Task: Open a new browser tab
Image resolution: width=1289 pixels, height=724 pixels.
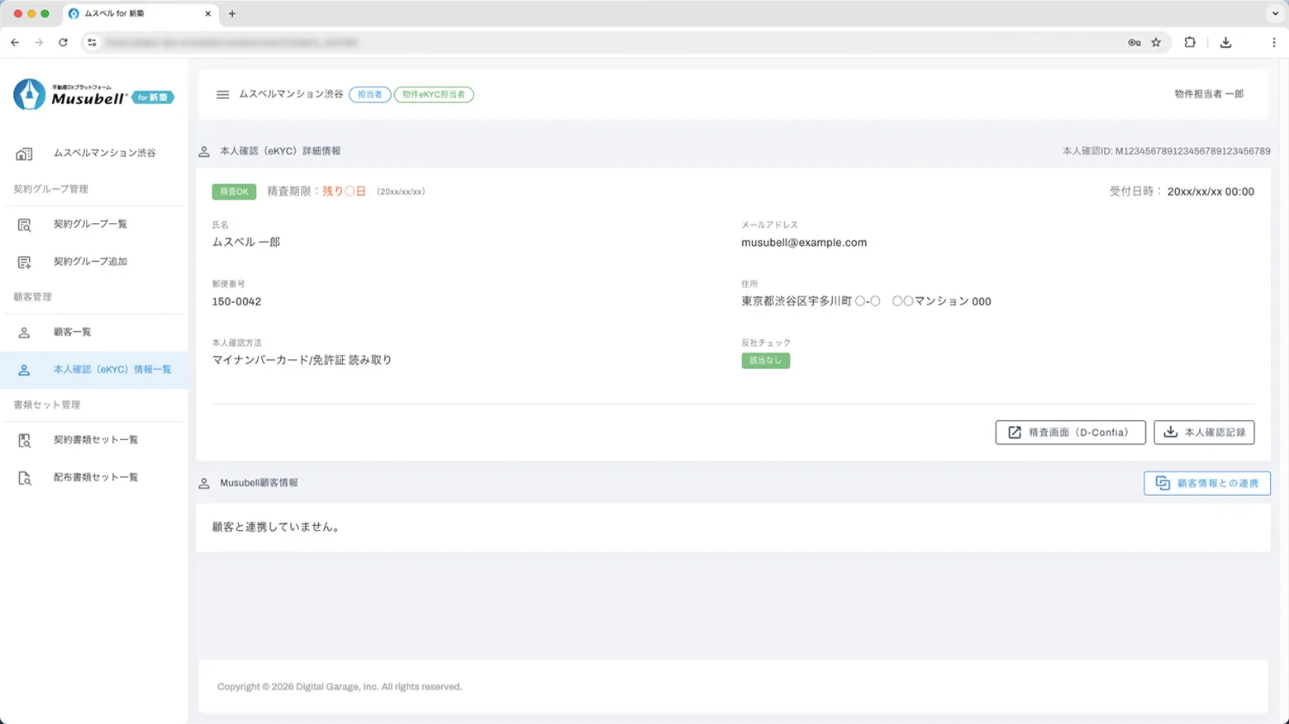Action: point(232,14)
